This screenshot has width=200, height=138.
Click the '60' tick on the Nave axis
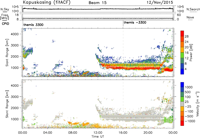tap(179, 15)
